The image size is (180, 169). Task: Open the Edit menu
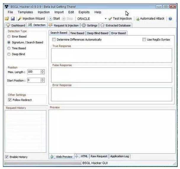pyautogui.click(x=71, y=12)
